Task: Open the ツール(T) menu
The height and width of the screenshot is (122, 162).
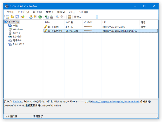Action: tap(72, 12)
